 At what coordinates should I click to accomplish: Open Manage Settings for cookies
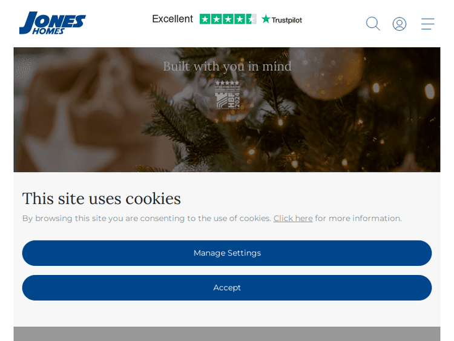227,253
